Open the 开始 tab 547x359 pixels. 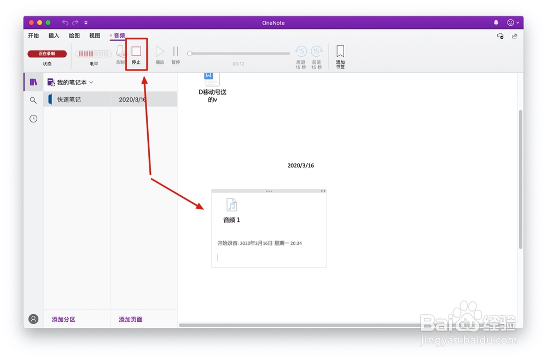pyautogui.click(x=33, y=36)
